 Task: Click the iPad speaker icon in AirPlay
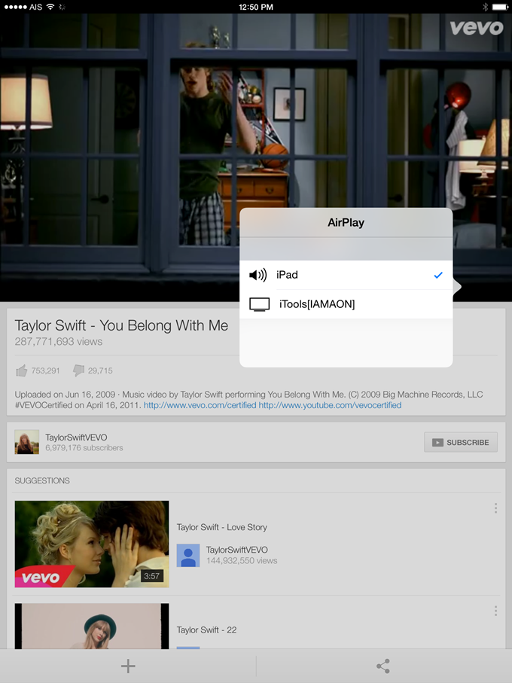tap(258, 275)
